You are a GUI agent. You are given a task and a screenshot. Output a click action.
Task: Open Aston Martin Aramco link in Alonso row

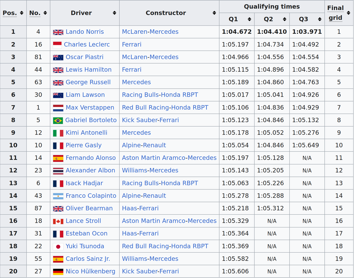(x=154, y=158)
